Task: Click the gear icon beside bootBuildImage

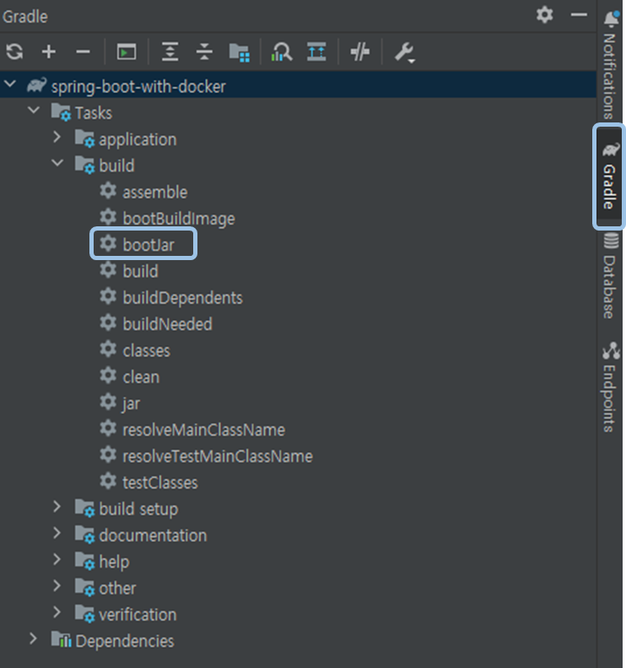Action: click(108, 217)
